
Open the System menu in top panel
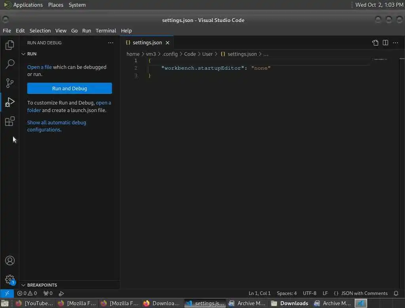(77, 5)
